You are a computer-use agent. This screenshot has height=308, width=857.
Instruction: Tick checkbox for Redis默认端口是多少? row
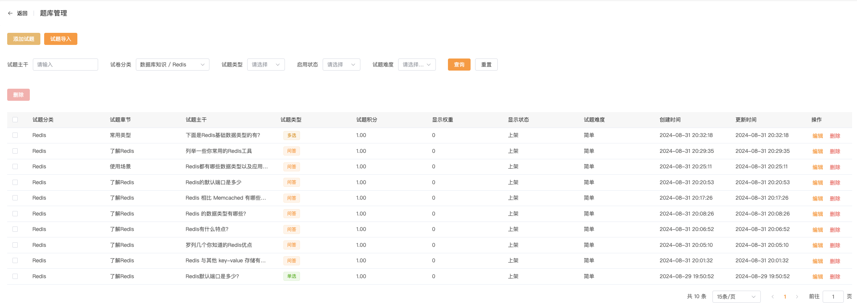click(x=15, y=276)
